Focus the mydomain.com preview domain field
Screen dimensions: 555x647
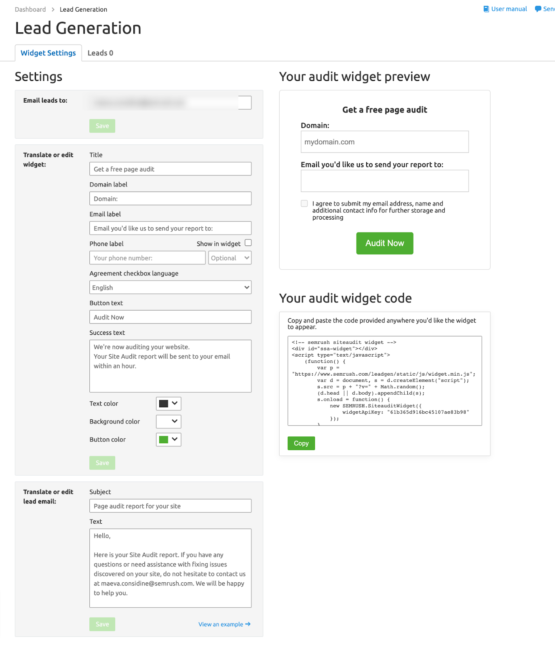pos(384,142)
